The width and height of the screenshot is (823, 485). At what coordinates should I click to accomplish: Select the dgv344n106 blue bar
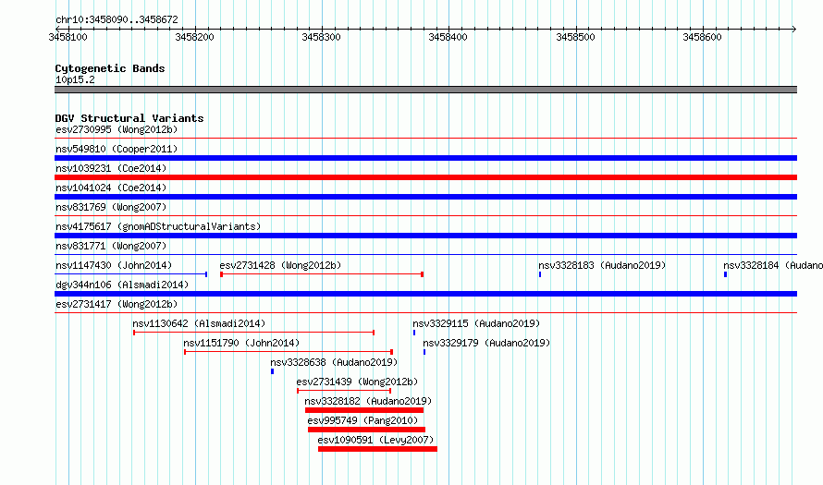point(425,294)
